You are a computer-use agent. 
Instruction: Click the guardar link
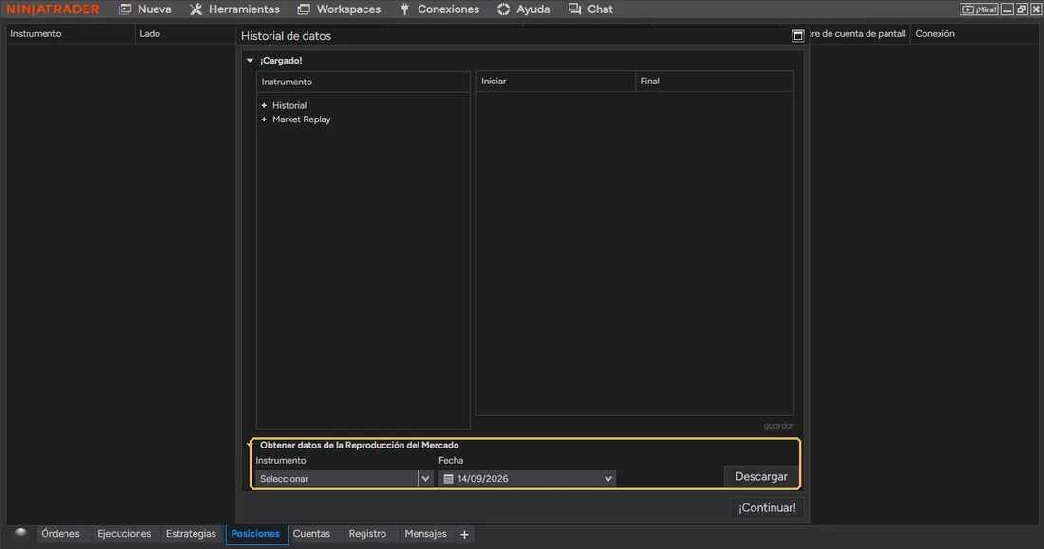coord(779,426)
